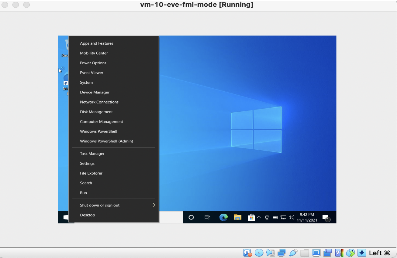Open Windows PowerShell (Admin) menu entry
Viewport: 397px width, 258px height.
coord(106,141)
